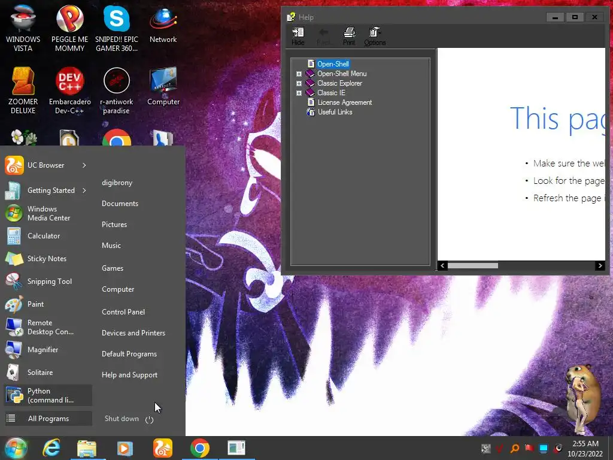This screenshot has height=460, width=613.
Task: Select Open-Shell topic in Help tree
Action: (333, 63)
